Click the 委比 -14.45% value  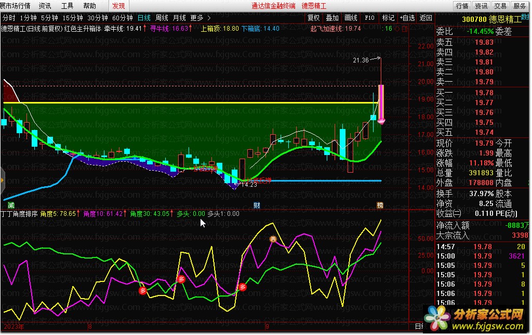(x=480, y=32)
